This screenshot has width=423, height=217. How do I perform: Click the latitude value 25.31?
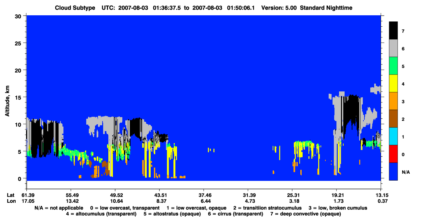[292, 195]
